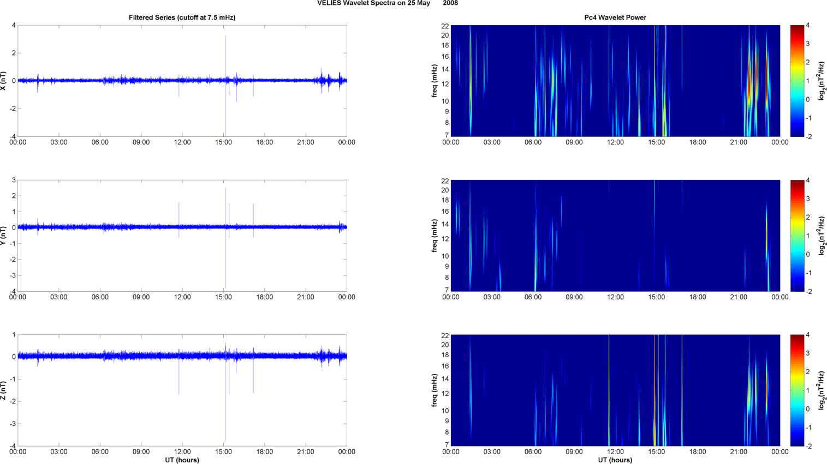Screen dimensions: 827x464
Task: Click the middle colorbar of Y spectrum
Action: tap(797, 236)
